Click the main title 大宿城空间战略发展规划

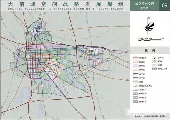(66, 4)
